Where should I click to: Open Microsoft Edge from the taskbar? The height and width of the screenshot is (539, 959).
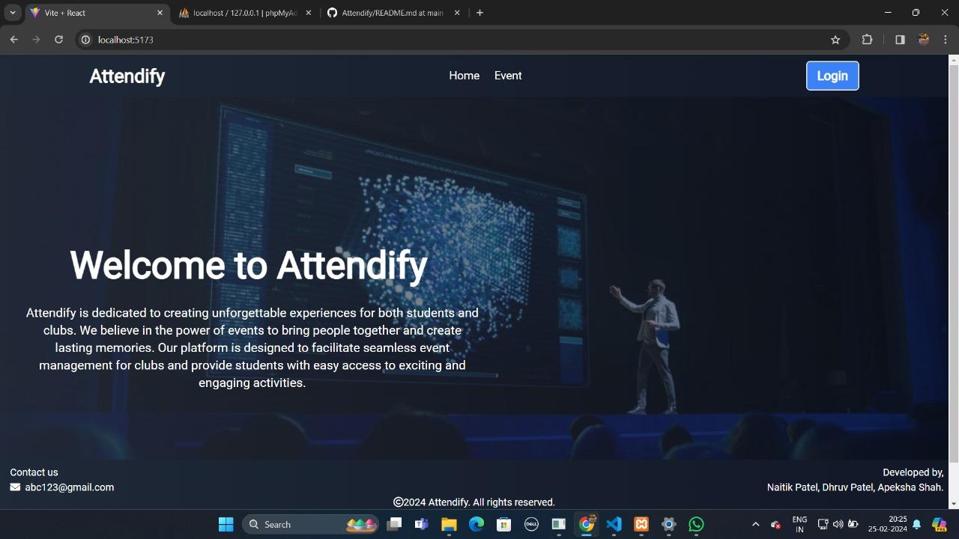477,524
